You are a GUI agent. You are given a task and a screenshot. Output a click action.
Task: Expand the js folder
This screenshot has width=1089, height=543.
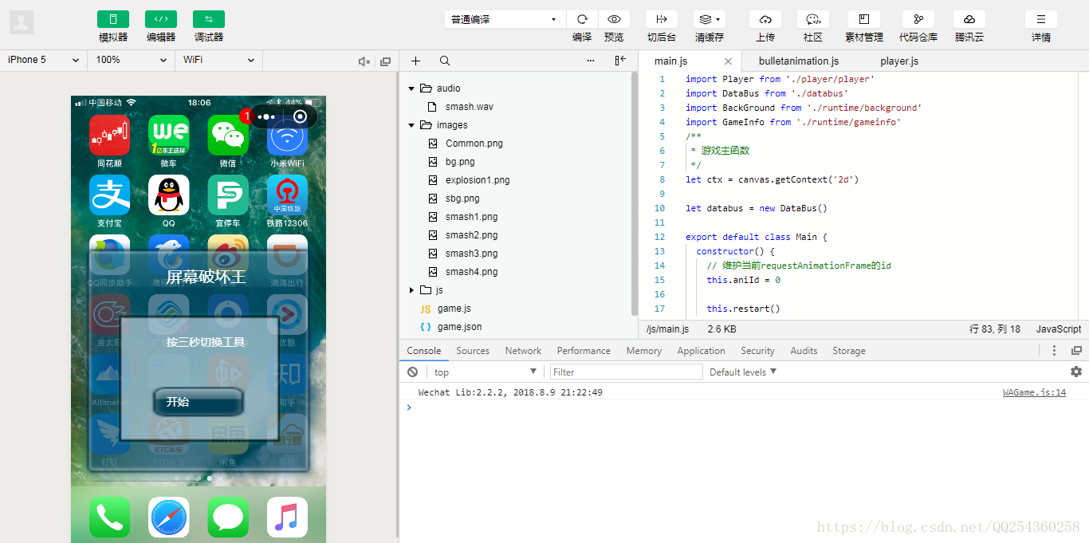tap(411, 290)
